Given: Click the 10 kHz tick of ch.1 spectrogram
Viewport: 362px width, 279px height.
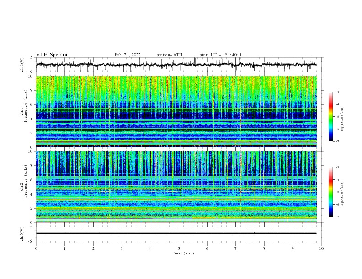Looking at the screenshot, I should point(31,76).
